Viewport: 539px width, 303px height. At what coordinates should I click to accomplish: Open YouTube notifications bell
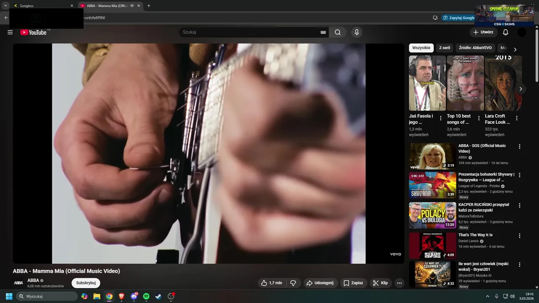click(x=506, y=32)
